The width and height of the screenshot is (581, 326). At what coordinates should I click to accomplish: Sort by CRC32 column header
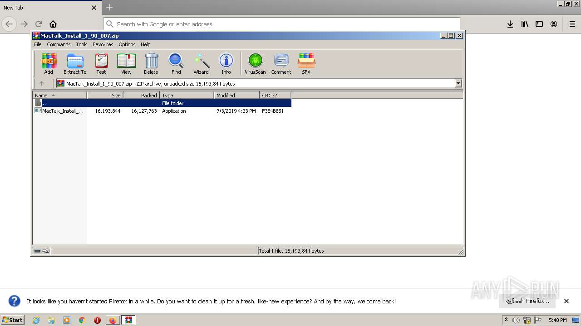pos(275,95)
